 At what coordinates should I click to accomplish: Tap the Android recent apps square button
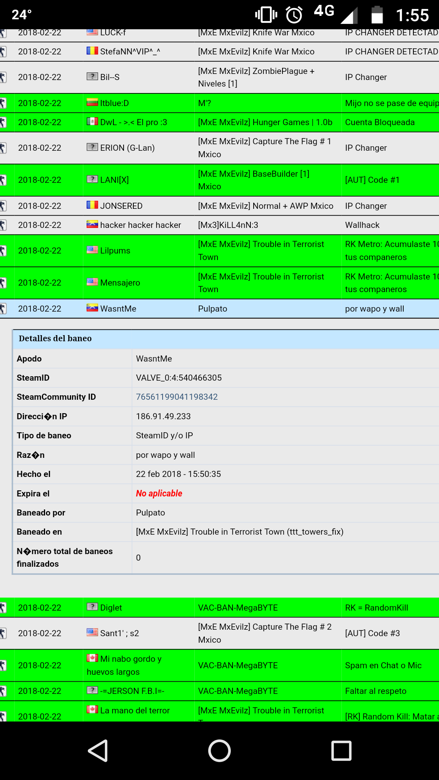[x=341, y=750]
